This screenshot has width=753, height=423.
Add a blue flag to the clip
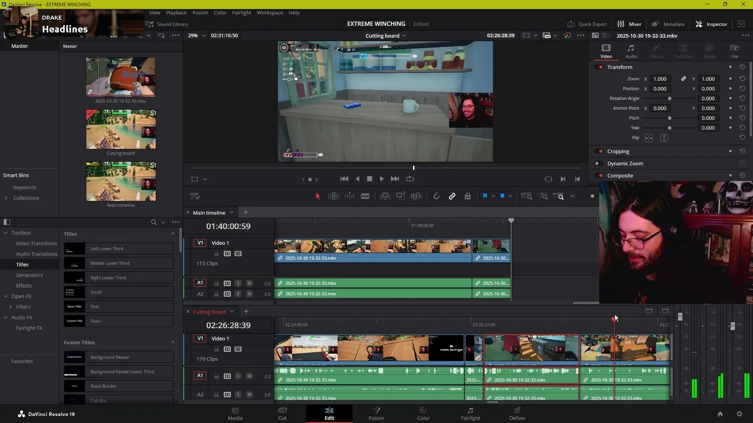pyautogui.click(x=485, y=196)
